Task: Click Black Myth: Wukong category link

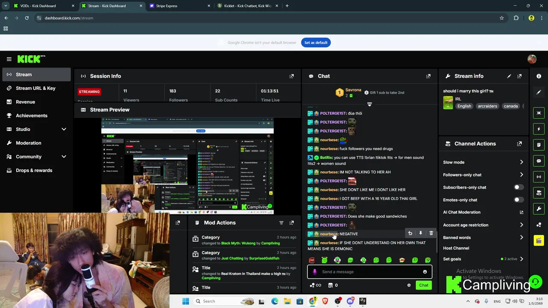Action: click(238, 243)
